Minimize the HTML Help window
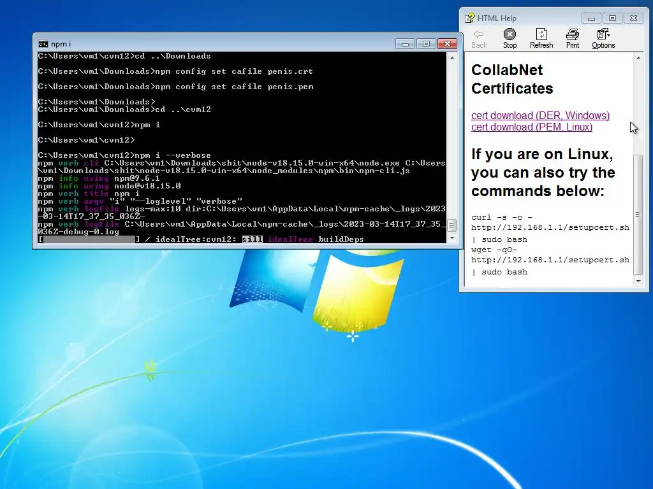The height and width of the screenshot is (489, 653). click(591, 18)
